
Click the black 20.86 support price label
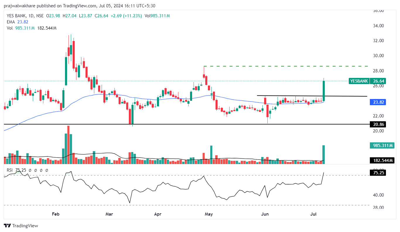(378, 124)
